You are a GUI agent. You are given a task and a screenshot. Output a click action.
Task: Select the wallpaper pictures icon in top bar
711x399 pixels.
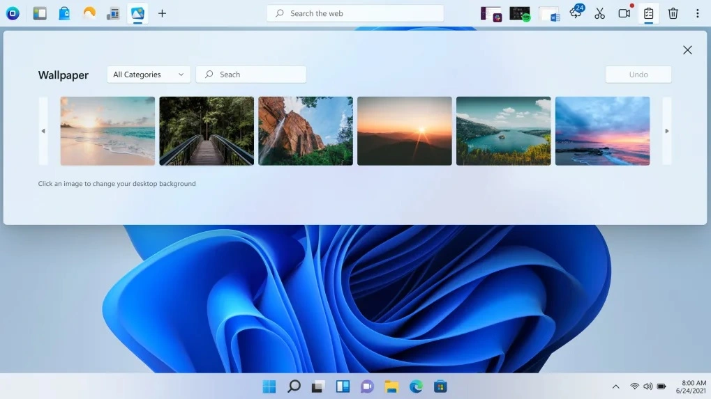(138, 13)
